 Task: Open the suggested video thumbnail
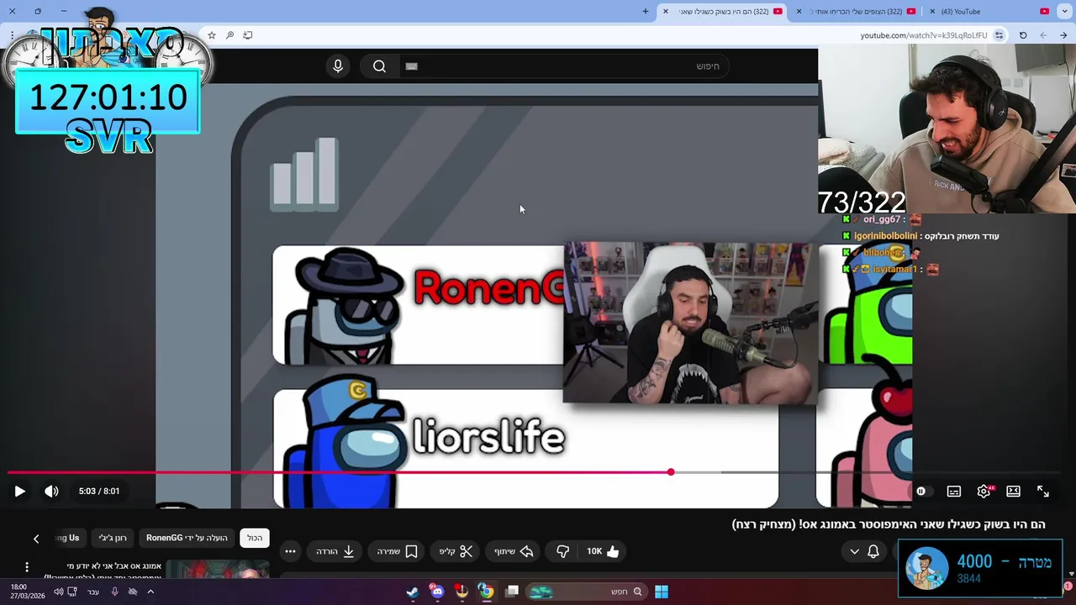click(218, 570)
